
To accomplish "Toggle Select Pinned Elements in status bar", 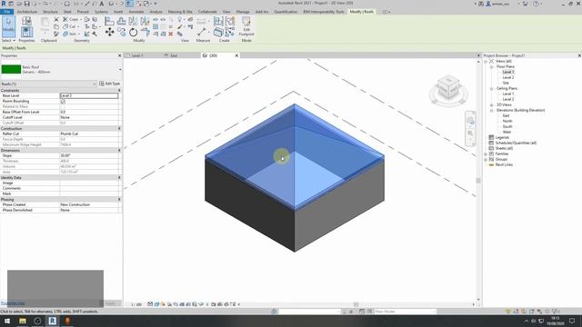I will point(524,312).
